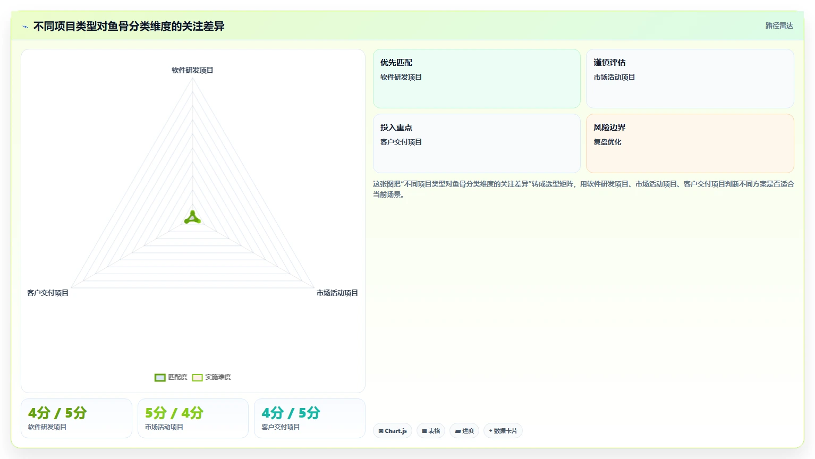Click the 软件研发项目 text in the 优先匹配 card
Screen dimensions: 815x459
coord(401,77)
